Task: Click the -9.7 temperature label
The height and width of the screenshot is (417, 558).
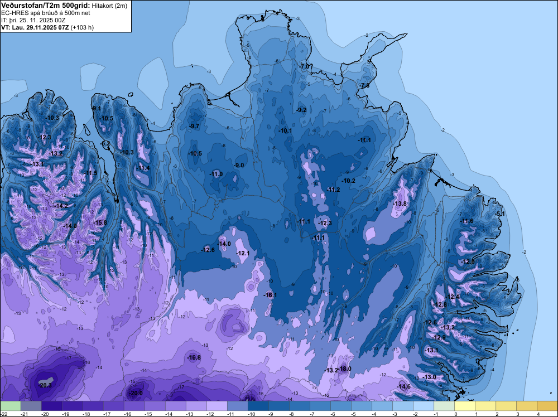Action: pyautogui.click(x=194, y=126)
